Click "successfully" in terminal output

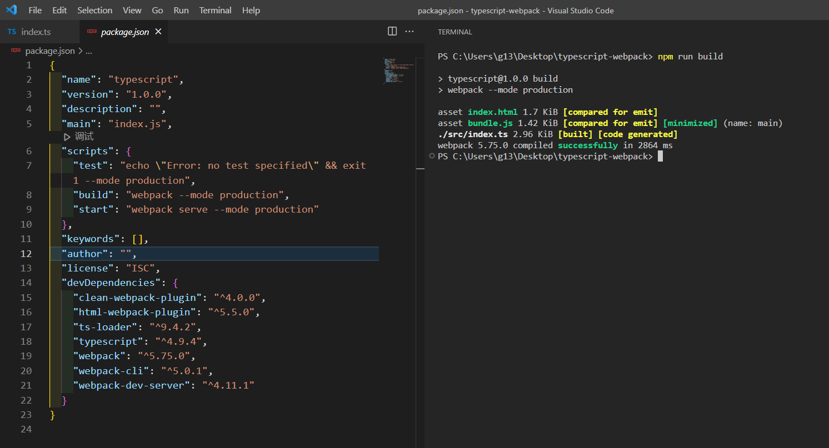(x=588, y=145)
